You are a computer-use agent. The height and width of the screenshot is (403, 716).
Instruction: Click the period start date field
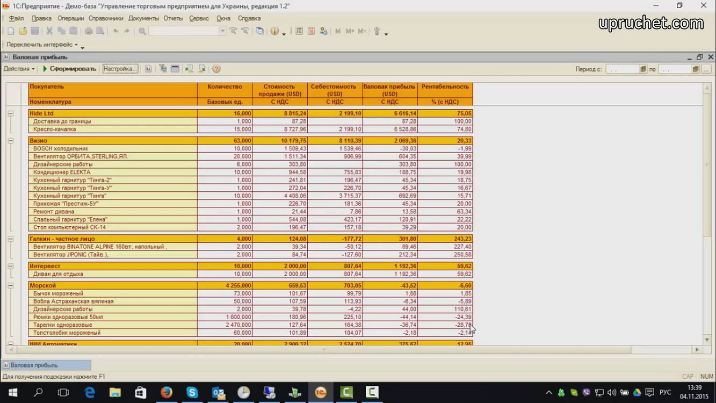pos(623,69)
